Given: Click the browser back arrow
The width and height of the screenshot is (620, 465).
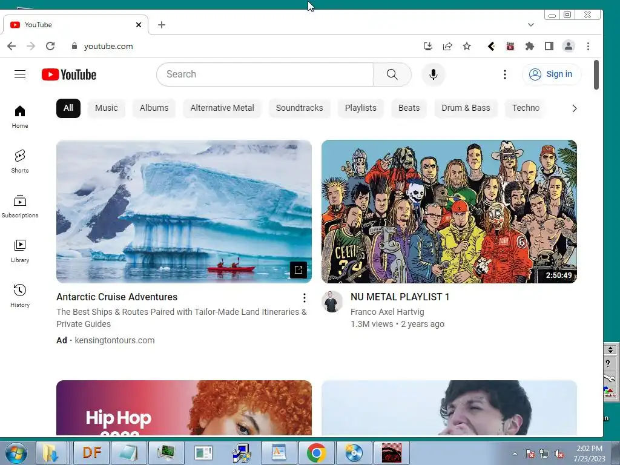Looking at the screenshot, I should click(x=12, y=46).
